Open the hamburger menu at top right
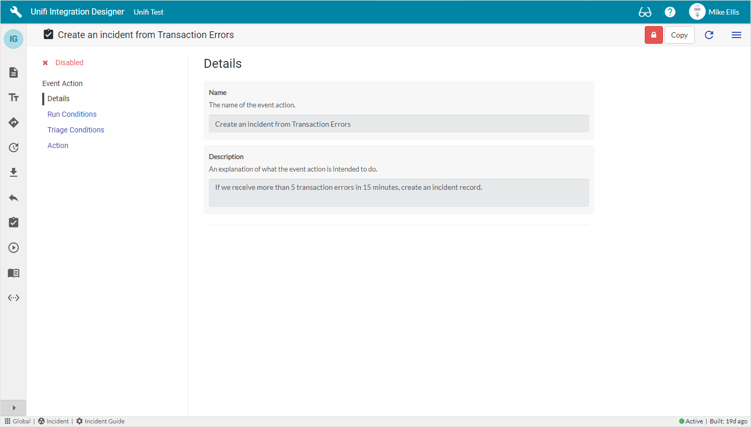Image resolution: width=751 pixels, height=427 pixels. tap(736, 35)
